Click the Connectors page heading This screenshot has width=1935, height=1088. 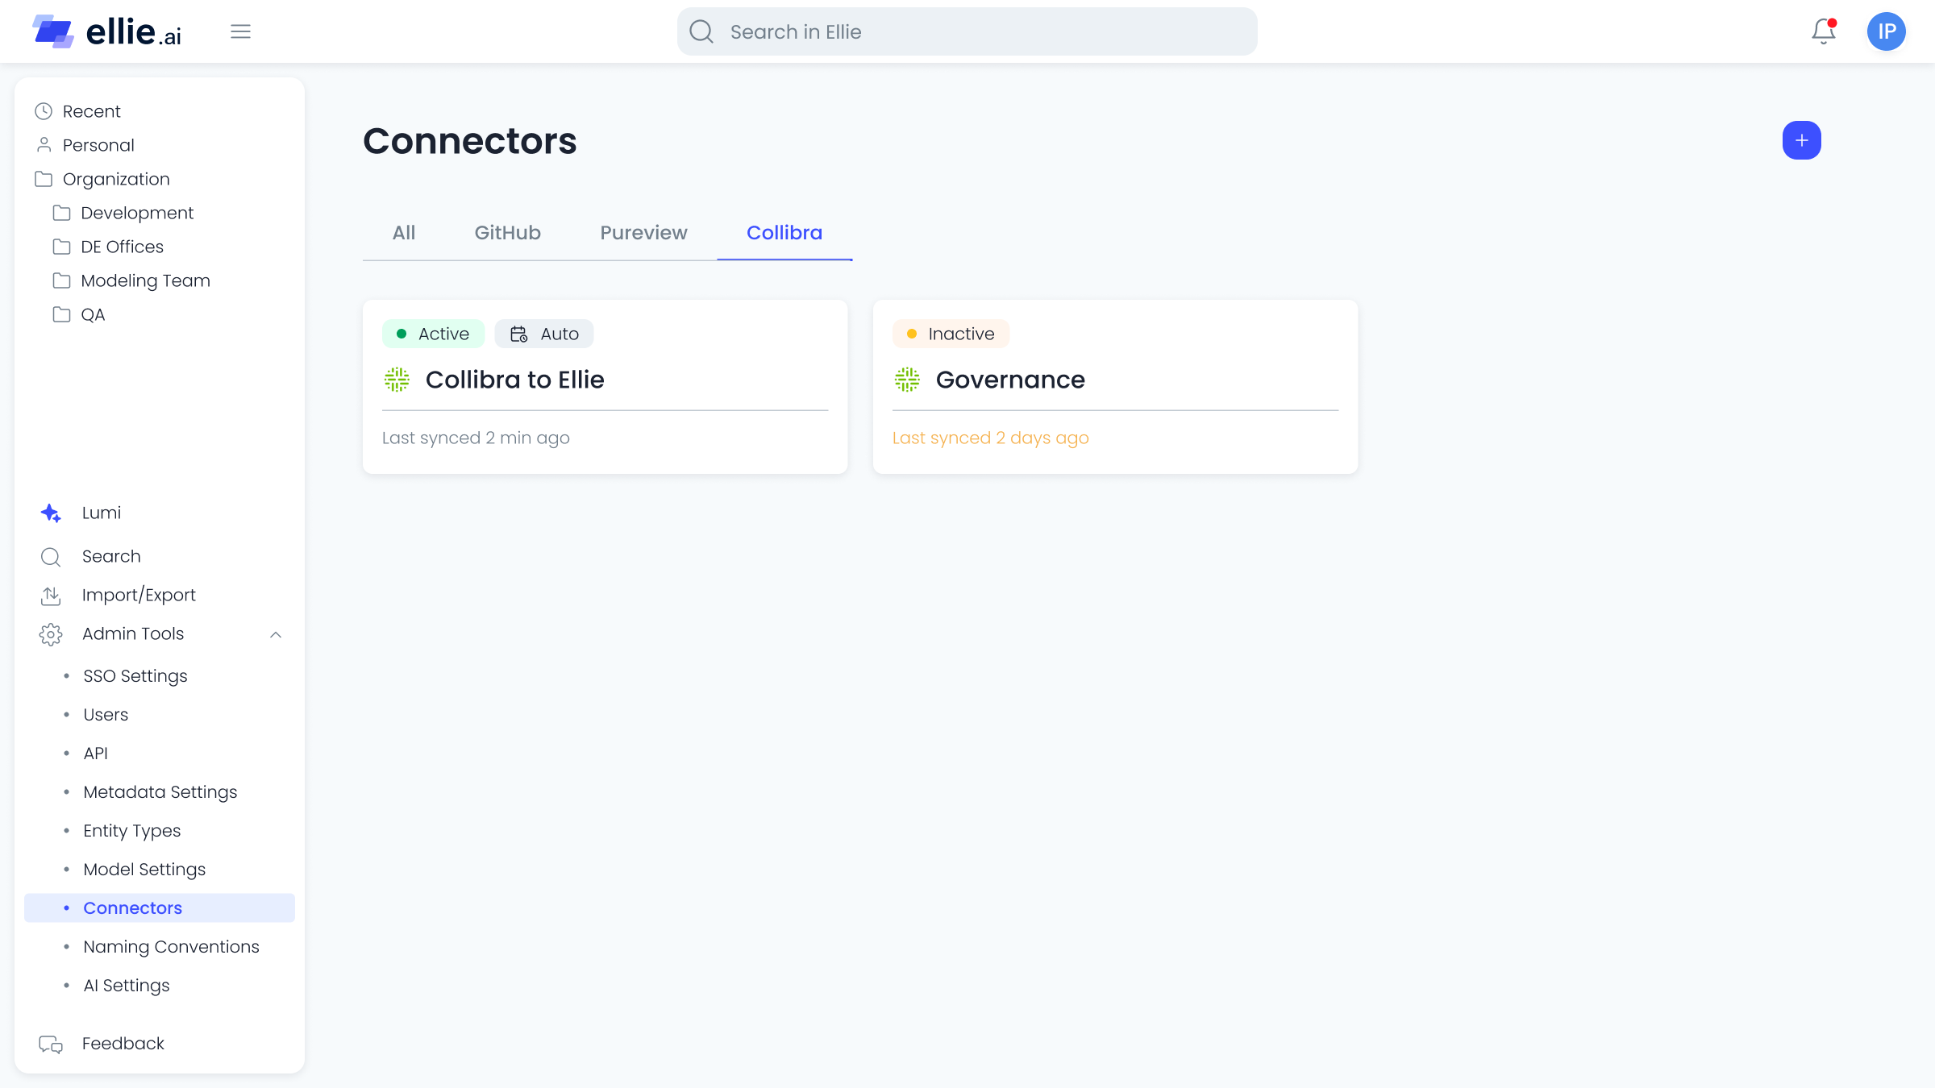coord(469,141)
